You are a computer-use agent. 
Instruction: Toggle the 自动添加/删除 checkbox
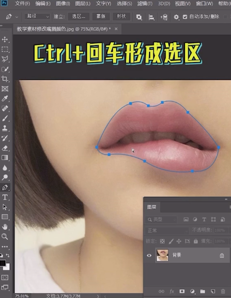(x=185, y=17)
